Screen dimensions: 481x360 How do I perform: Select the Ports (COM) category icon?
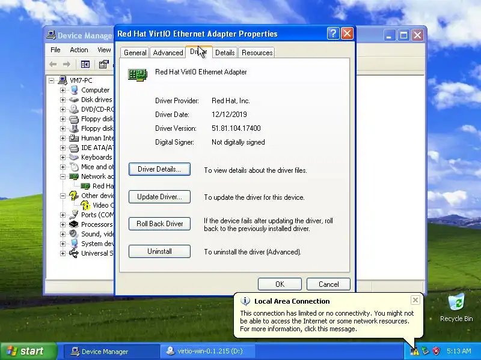74,215
